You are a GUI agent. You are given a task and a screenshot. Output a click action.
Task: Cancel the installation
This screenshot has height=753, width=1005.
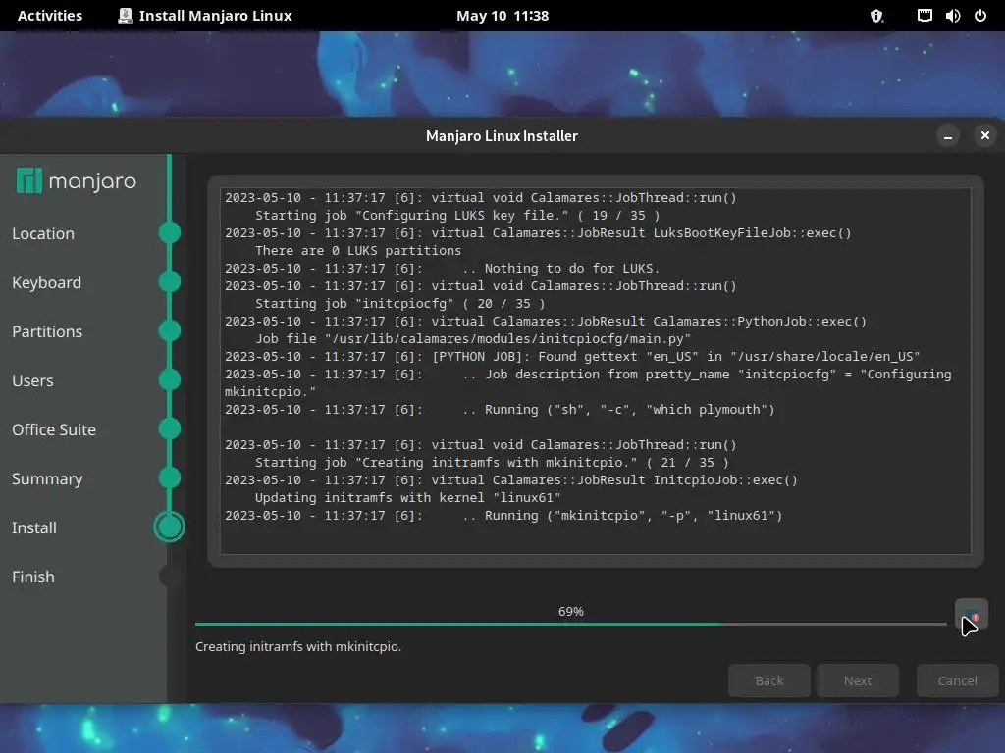[x=958, y=680]
